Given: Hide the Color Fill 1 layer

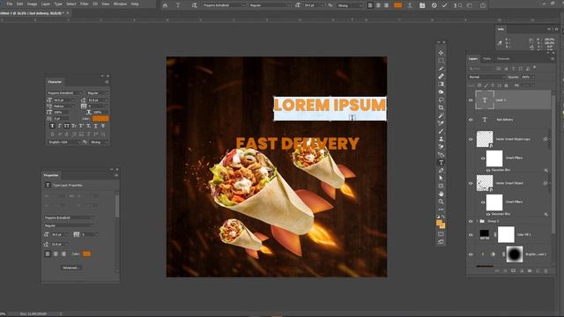Looking at the screenshot, I should click(x=471, y=235).
